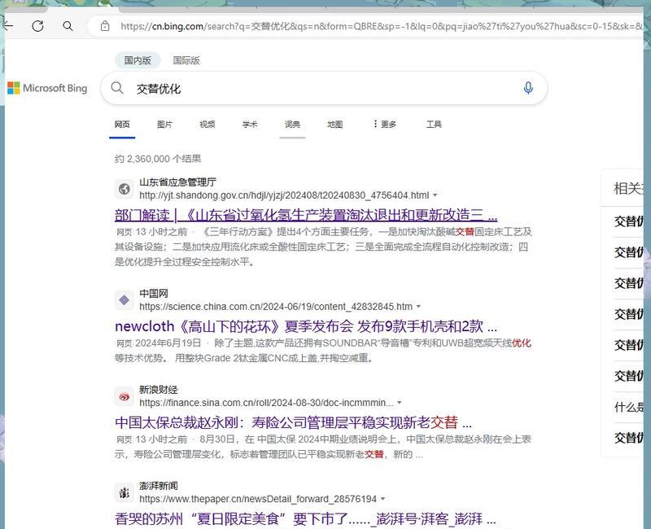
Task: Click the 约 2,360,000 个结果 count text
Action: click(158, 159)
